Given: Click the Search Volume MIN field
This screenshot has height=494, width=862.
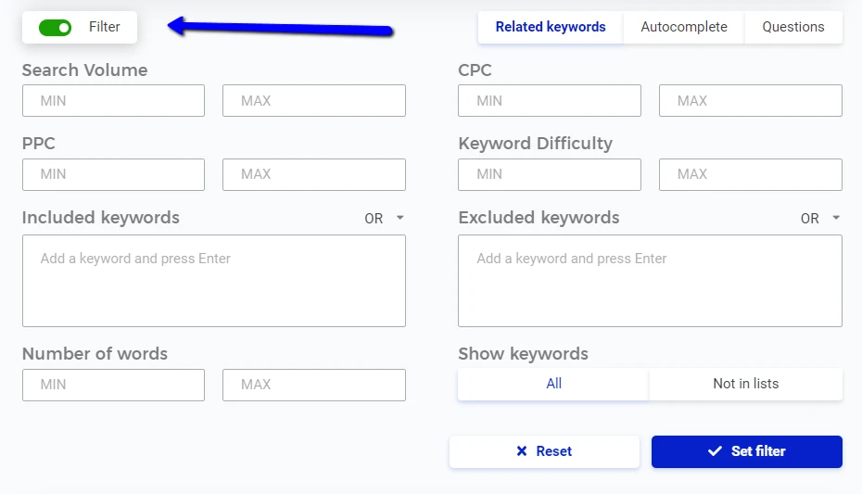Looking at the screenshot, I should coord(113,101).
